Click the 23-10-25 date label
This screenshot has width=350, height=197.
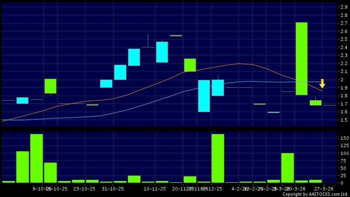pos(84,188)
